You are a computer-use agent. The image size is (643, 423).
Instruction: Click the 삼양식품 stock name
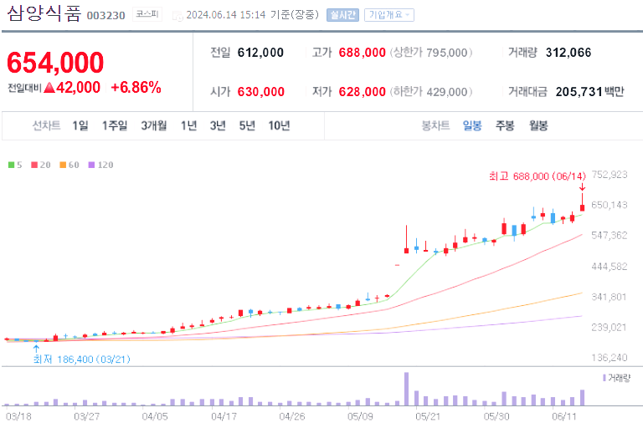pyautogui.click(x=44, y=13)
